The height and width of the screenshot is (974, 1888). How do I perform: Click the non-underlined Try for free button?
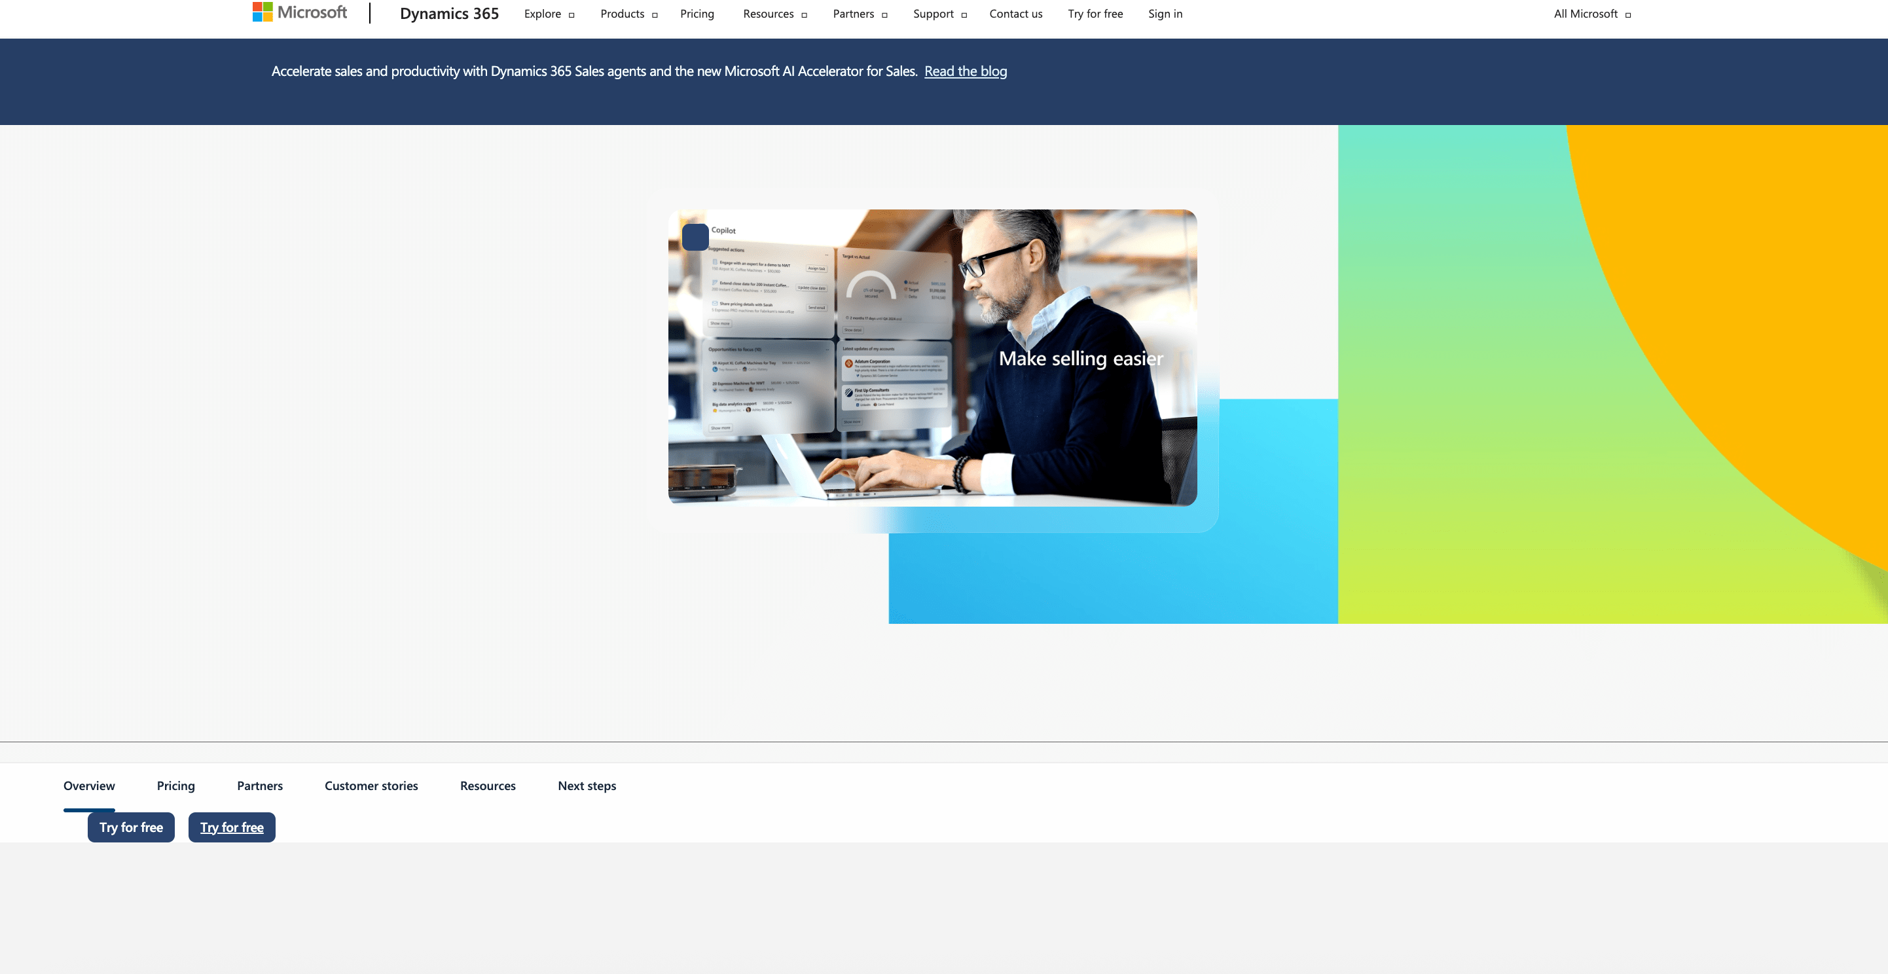(x=131, y=827)
